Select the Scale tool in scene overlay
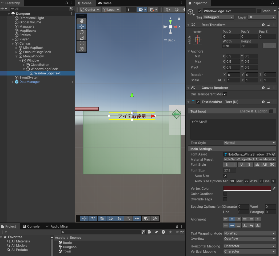The width and height of the screenshot is (279, 256). (82, 38)
